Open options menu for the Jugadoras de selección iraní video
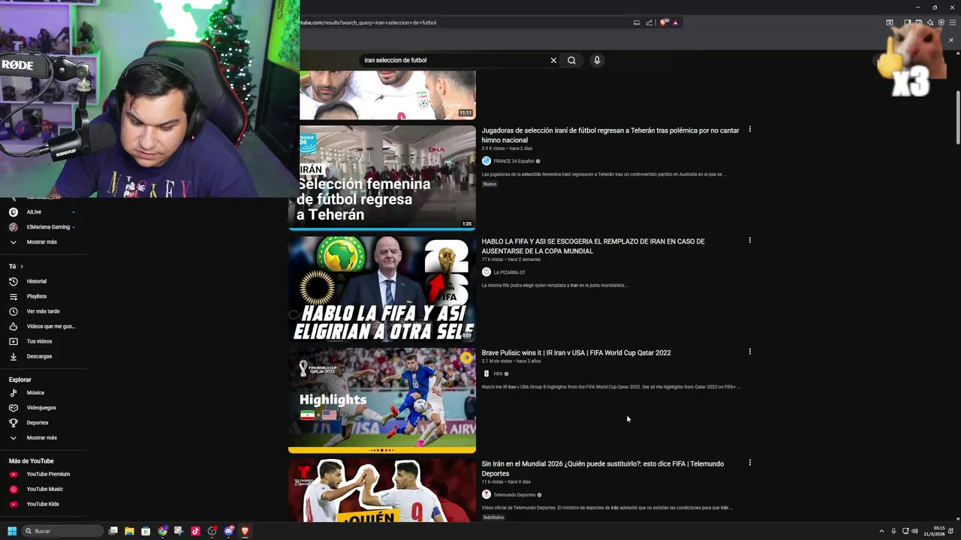 click(x=749, y=130)
